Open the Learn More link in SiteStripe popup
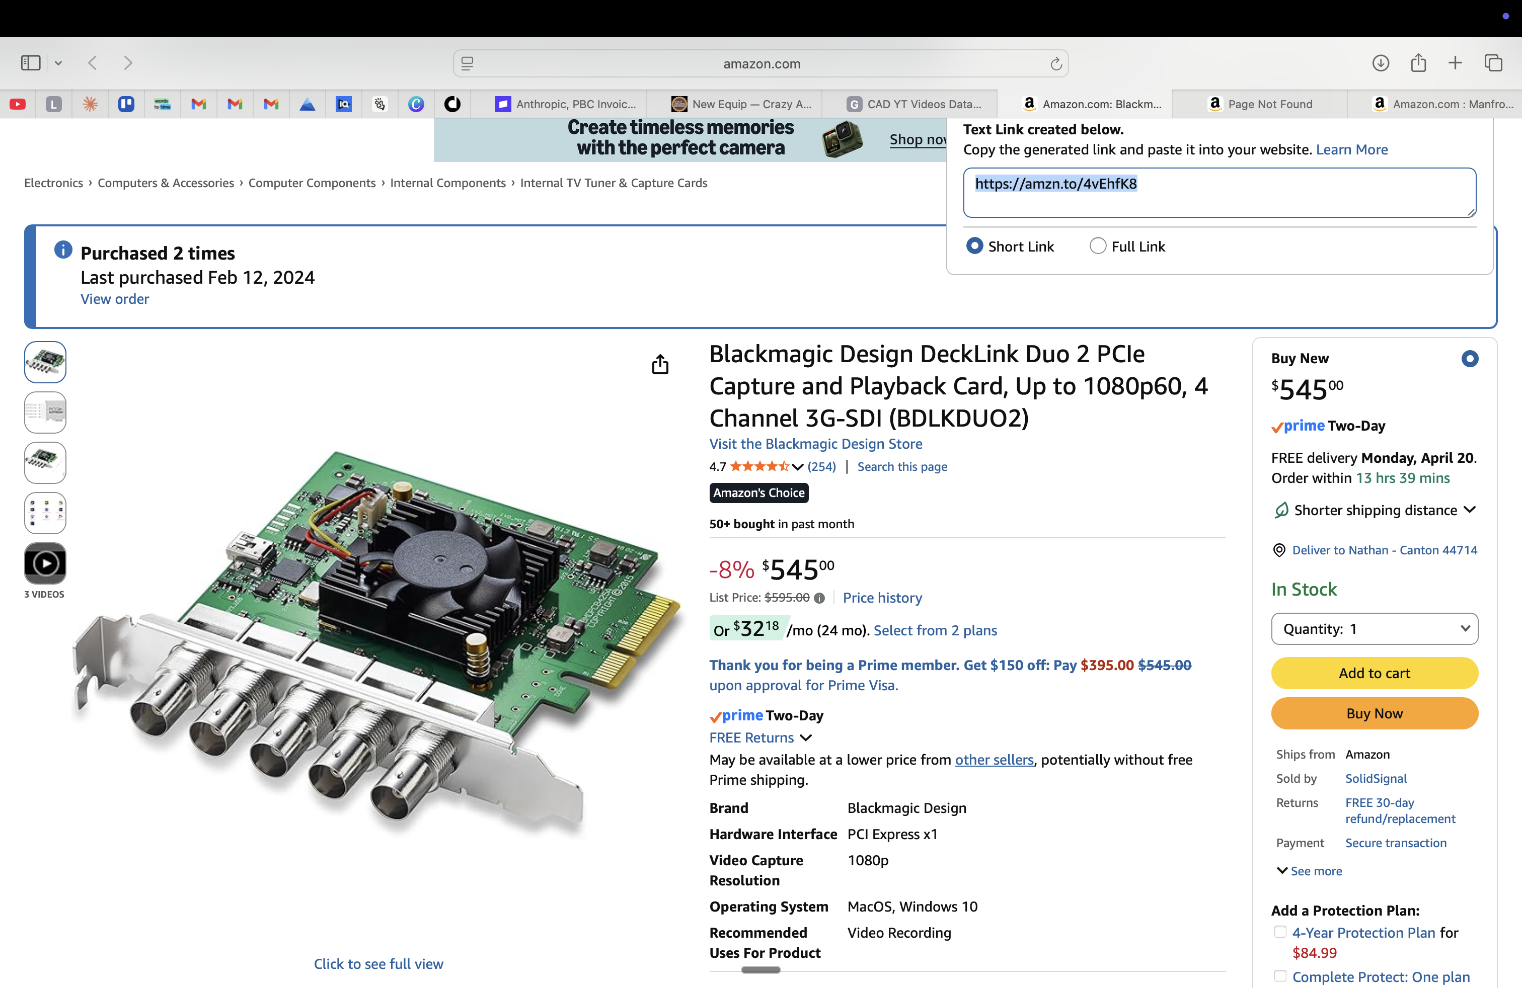Screen dimensions: 1522x988 point(1352,149)
